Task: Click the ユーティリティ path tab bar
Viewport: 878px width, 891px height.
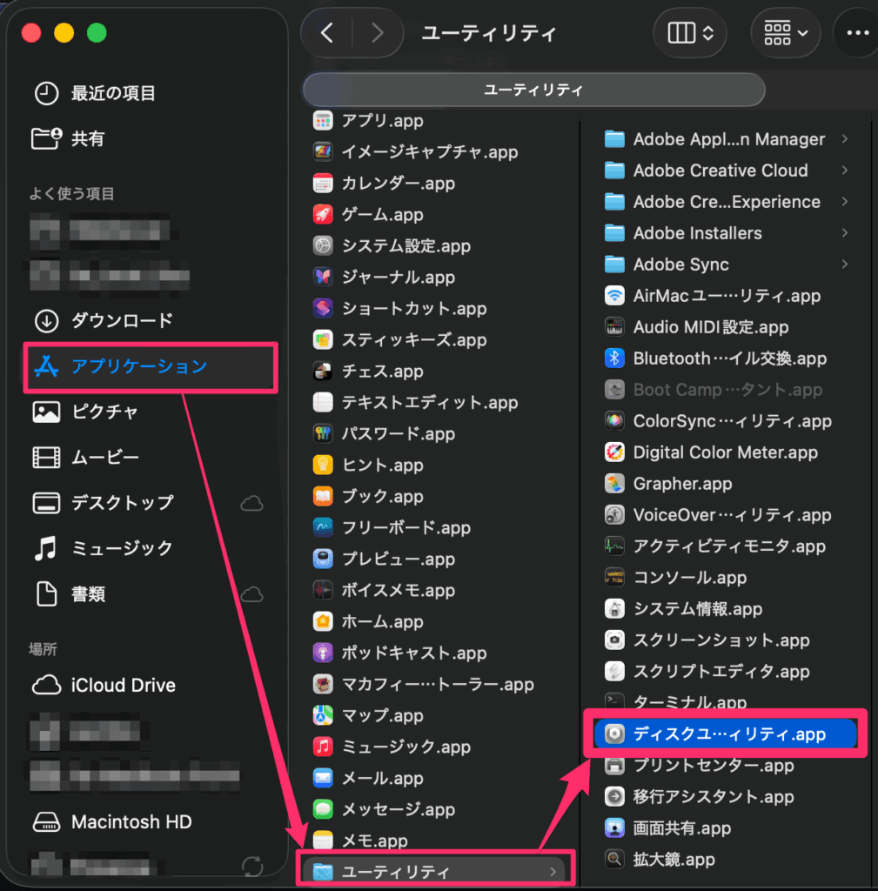Action: tap(533, 90)
